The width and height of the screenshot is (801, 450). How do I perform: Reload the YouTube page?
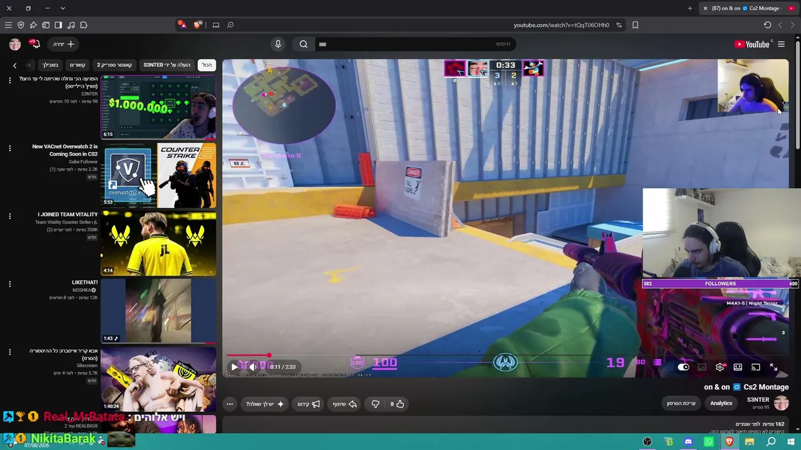pyautogui.click(x=768, y=25)
